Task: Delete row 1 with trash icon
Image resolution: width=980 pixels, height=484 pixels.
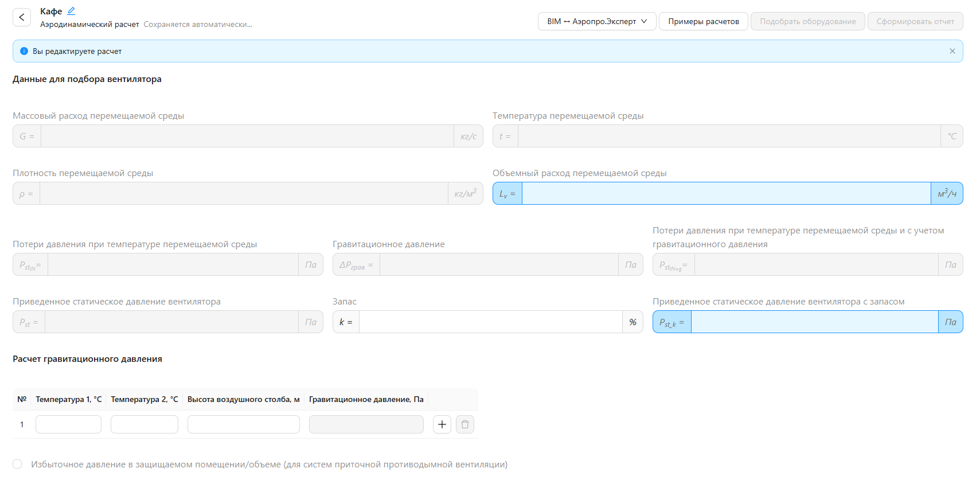Action: [464, 424]
